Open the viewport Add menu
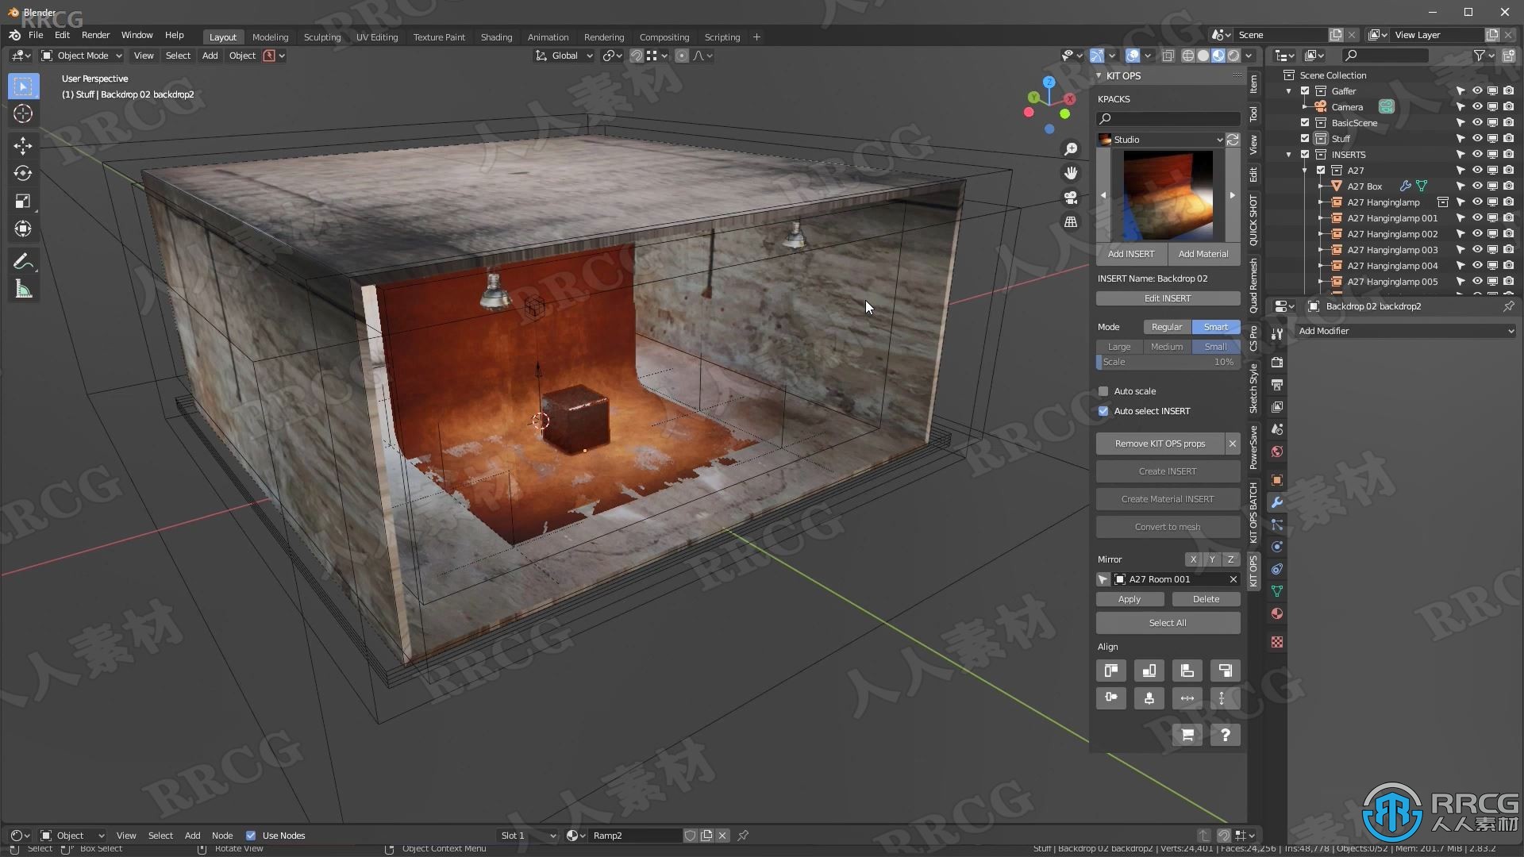 click(x=210, y=56)
